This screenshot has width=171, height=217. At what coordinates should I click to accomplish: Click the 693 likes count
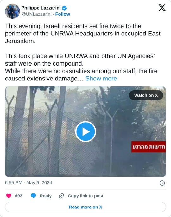(19, 196)
